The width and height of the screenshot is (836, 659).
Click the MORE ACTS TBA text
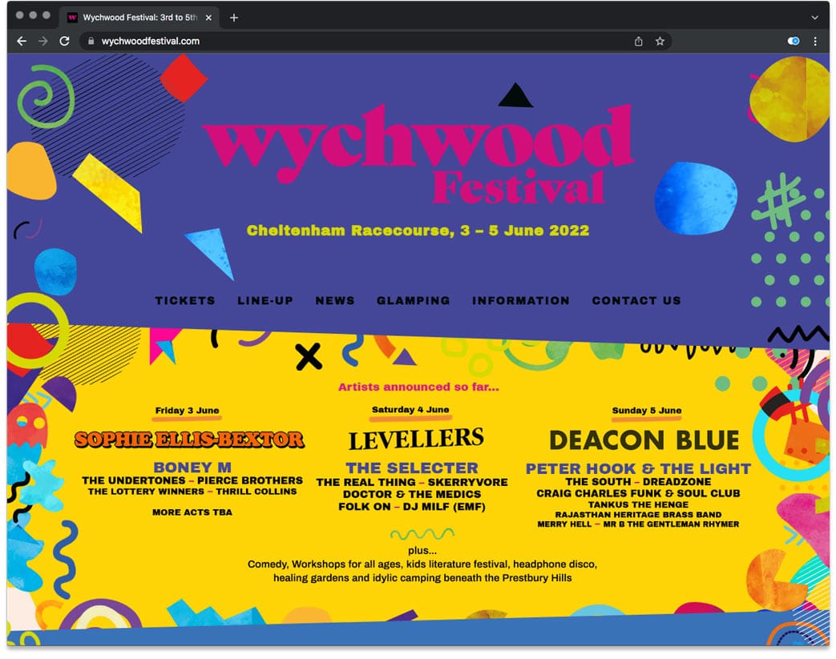click(192, 512)
